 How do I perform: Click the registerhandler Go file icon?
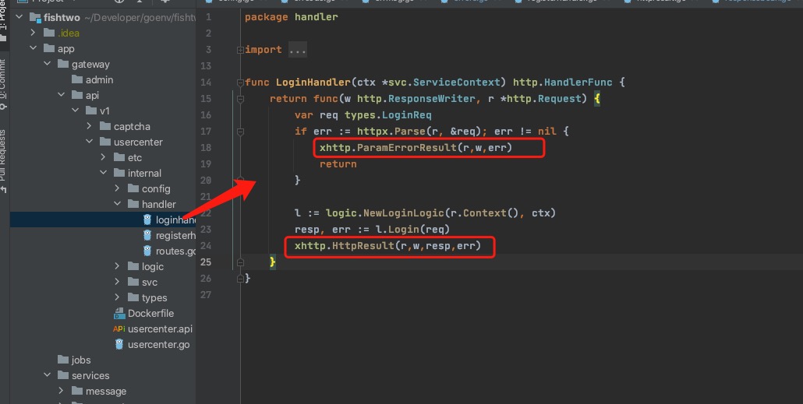tap(147, 235)
